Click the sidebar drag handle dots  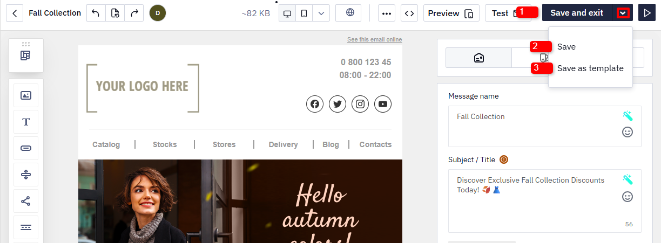[x=26, y=44]
